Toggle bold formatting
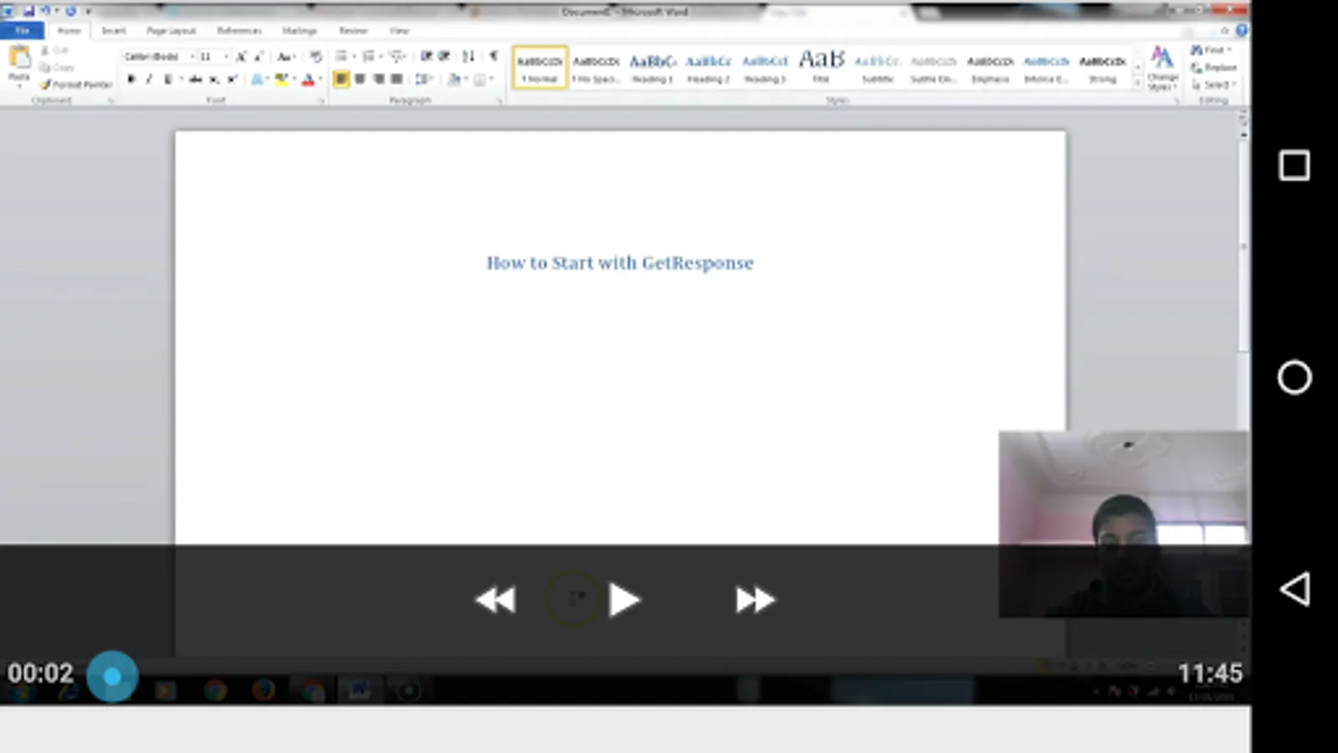 (132, 79)
